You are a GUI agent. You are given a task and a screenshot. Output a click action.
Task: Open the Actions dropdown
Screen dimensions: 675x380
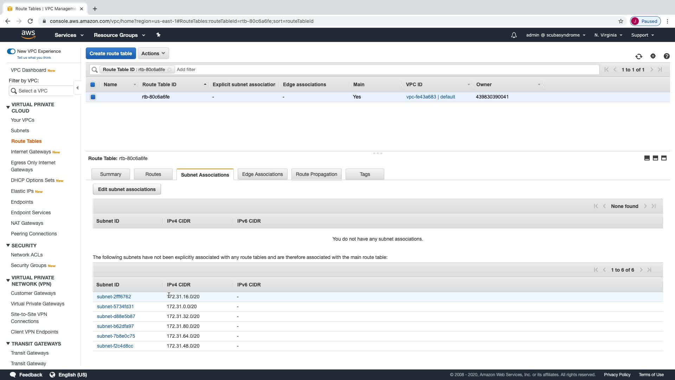(x=153, y=53)
